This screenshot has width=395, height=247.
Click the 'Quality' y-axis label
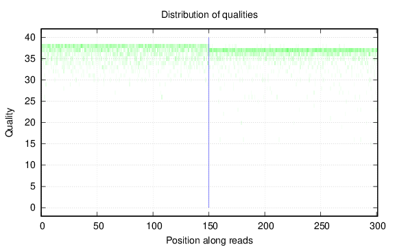tap(9, 123)
